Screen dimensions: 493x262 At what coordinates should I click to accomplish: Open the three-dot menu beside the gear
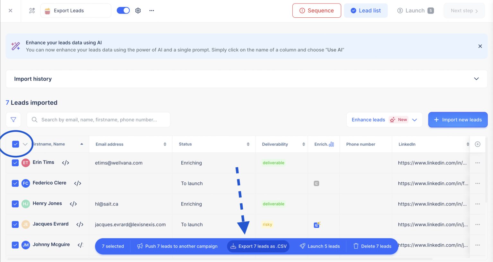(151, 10)
